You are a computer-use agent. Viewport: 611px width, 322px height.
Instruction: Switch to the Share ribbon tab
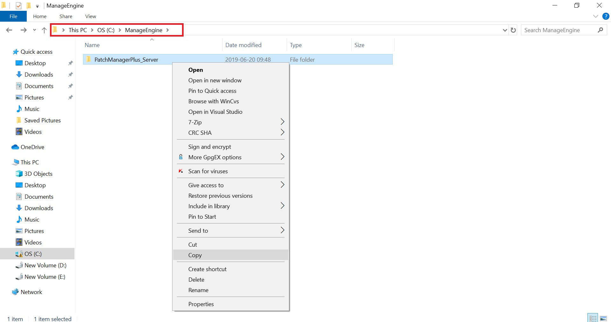[66, 16]
